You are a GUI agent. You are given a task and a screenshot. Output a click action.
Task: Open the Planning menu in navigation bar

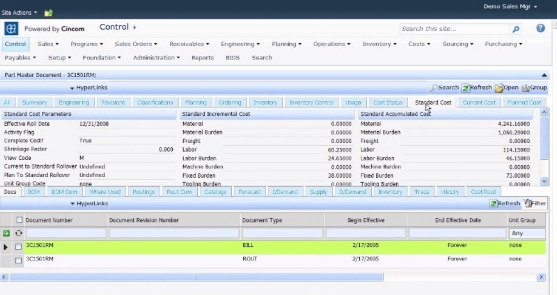pos(286,44)
